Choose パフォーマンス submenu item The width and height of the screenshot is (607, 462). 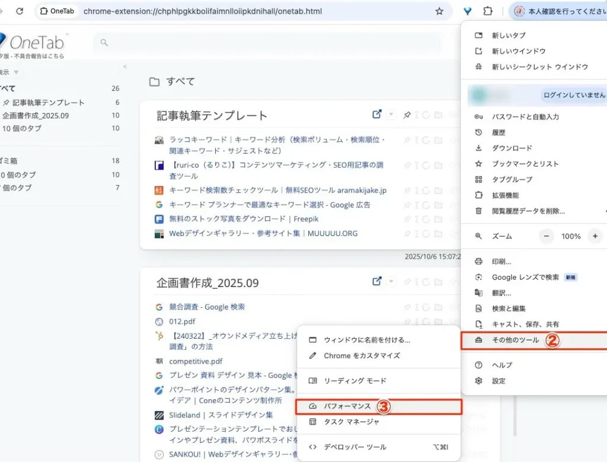pos(379,406)
